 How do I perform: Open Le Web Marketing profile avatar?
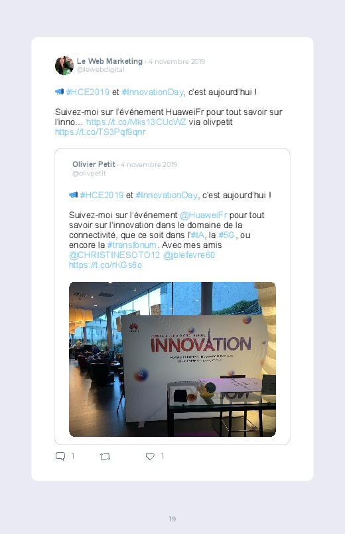(x=64, y=65)
